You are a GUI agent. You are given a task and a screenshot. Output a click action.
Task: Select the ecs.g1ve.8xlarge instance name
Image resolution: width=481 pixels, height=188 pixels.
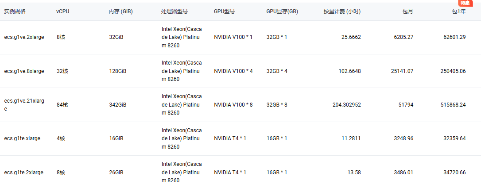coord(24,71)
